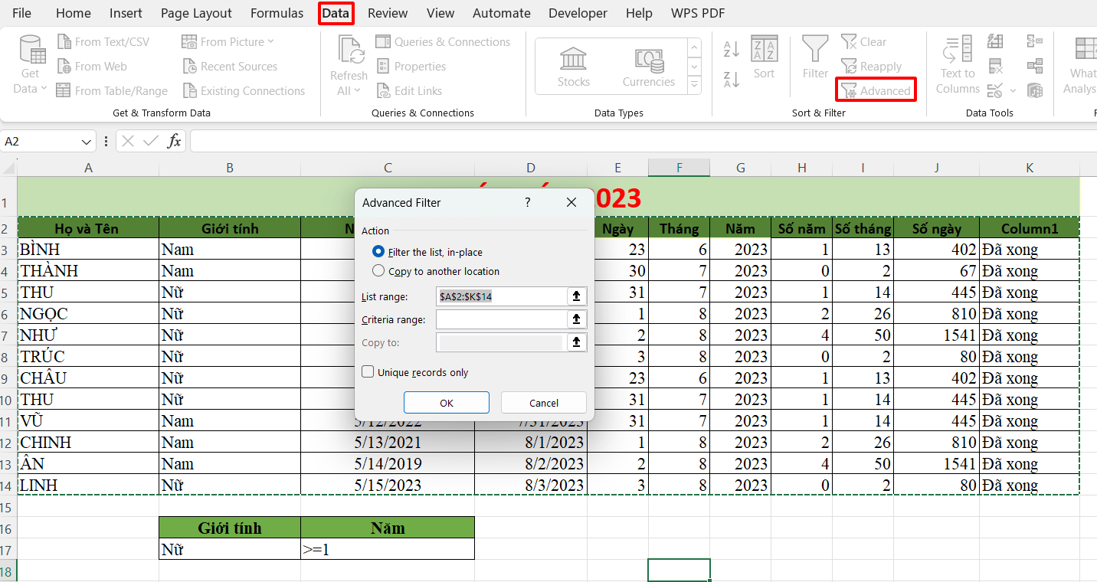The image size is (1097, 582).
Task: Click the Stocks data type icon
Action: (x=573, y=67)
